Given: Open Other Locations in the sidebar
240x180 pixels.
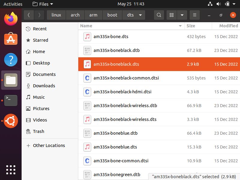Looking at the screenshot, I should point(50,145).
